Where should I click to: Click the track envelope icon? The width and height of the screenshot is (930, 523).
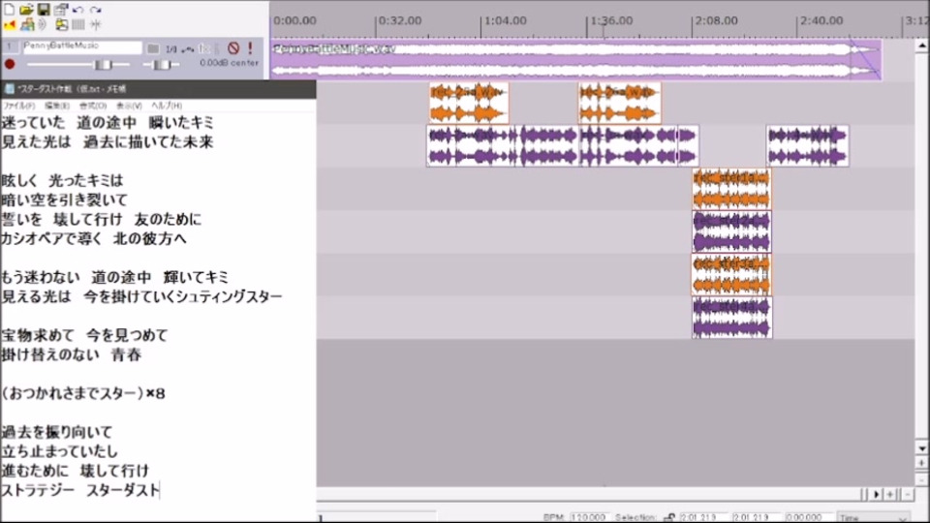(188, 48)
